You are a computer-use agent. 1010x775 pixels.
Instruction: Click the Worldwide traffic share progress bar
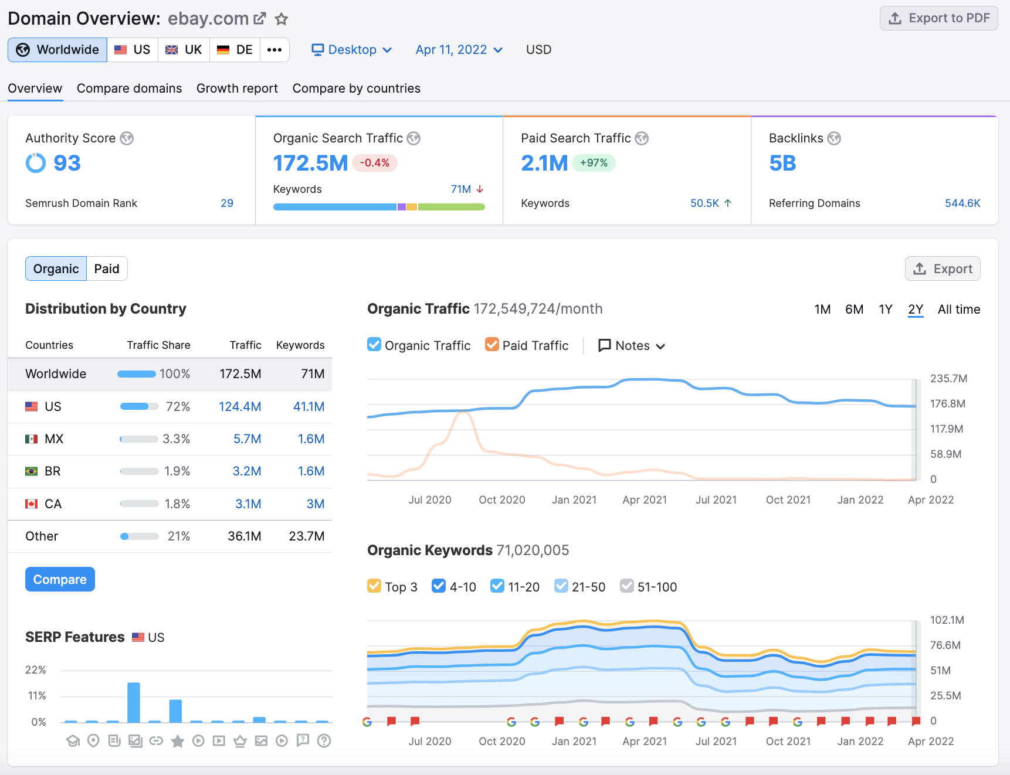click(137, 374)
